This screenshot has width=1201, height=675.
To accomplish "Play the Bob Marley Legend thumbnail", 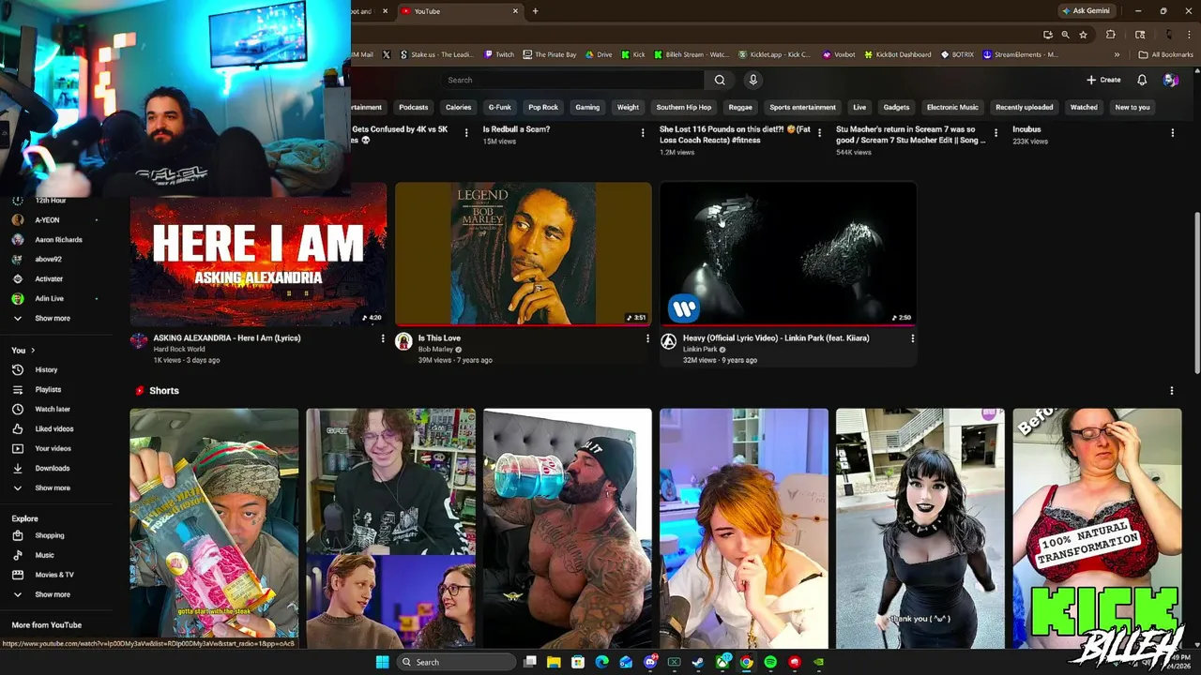I will click(x=524, y=254).
